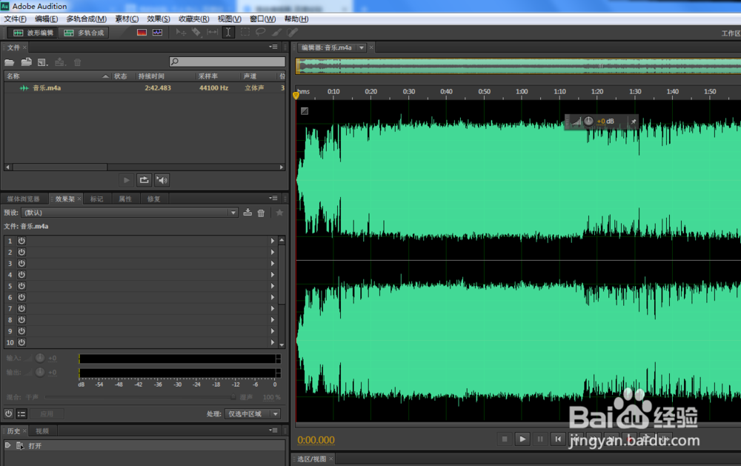Open file folder icon in Files panel

(x=10, y=62)
